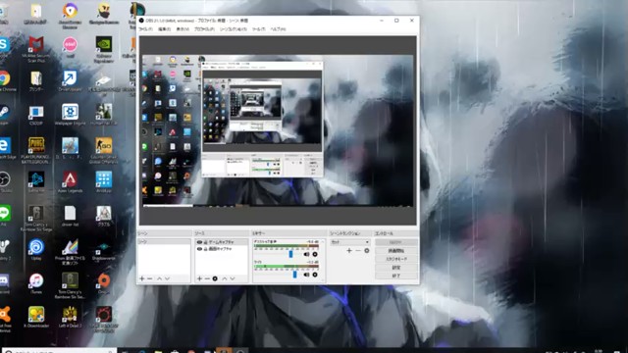The height and width of the screenshot is (353, 628).
Task: Open the Google Chrome desktop icon
Action: coord(5,81)
